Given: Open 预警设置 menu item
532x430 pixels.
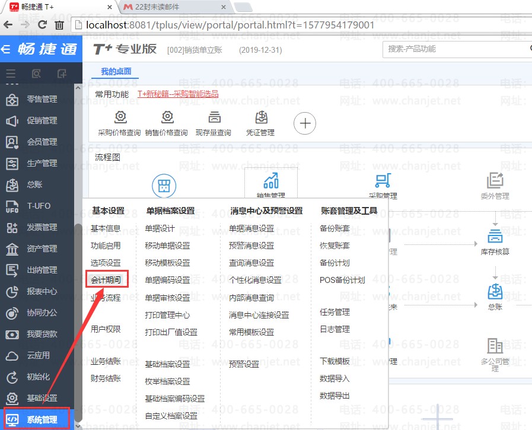Looking at the screenshot, I should point(244,364).
